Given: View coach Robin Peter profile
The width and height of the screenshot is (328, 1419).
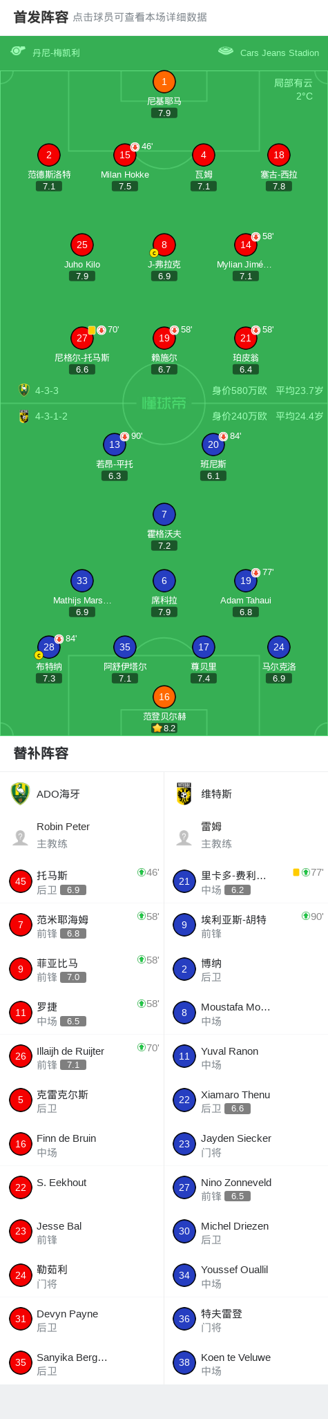Looking at the screenshot, I should (81, 835).
